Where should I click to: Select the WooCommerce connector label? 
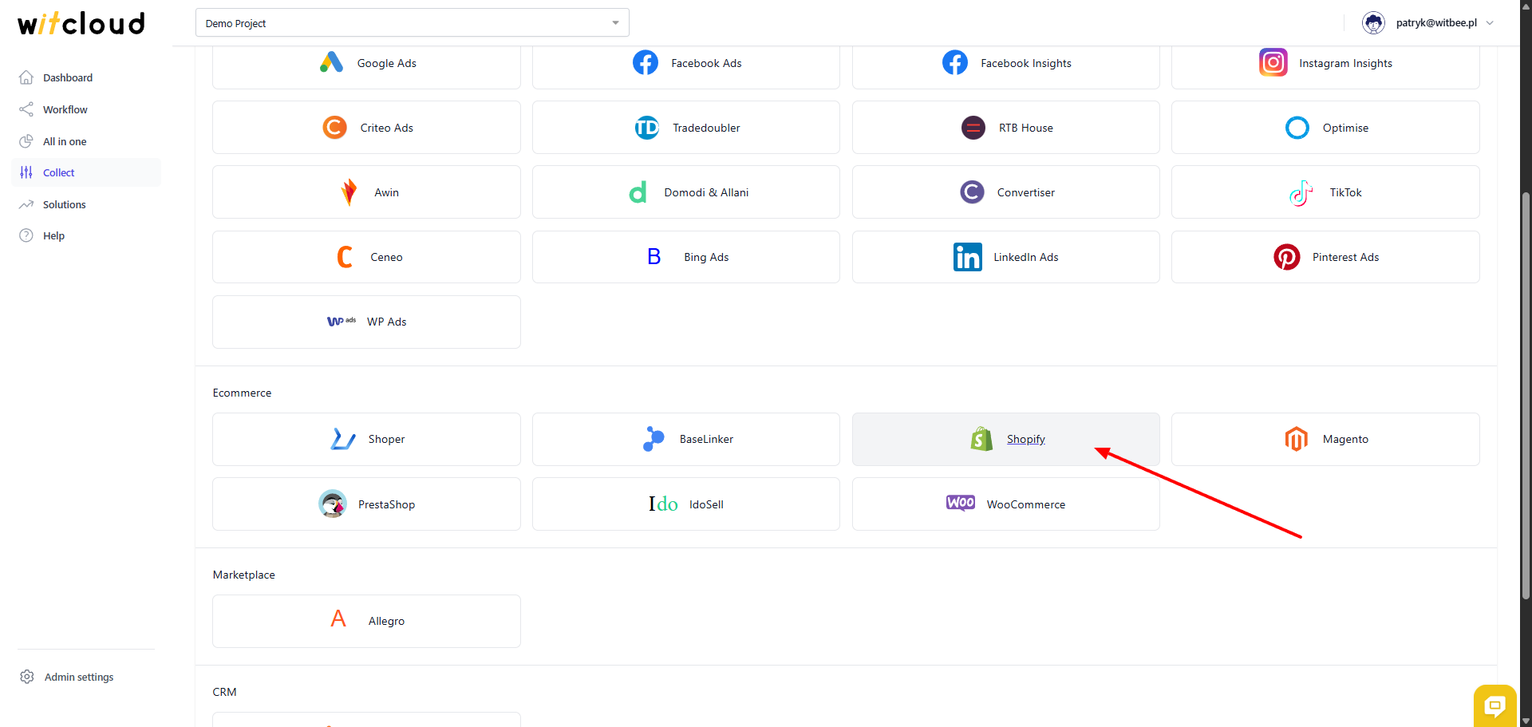tap(1026, 504)
